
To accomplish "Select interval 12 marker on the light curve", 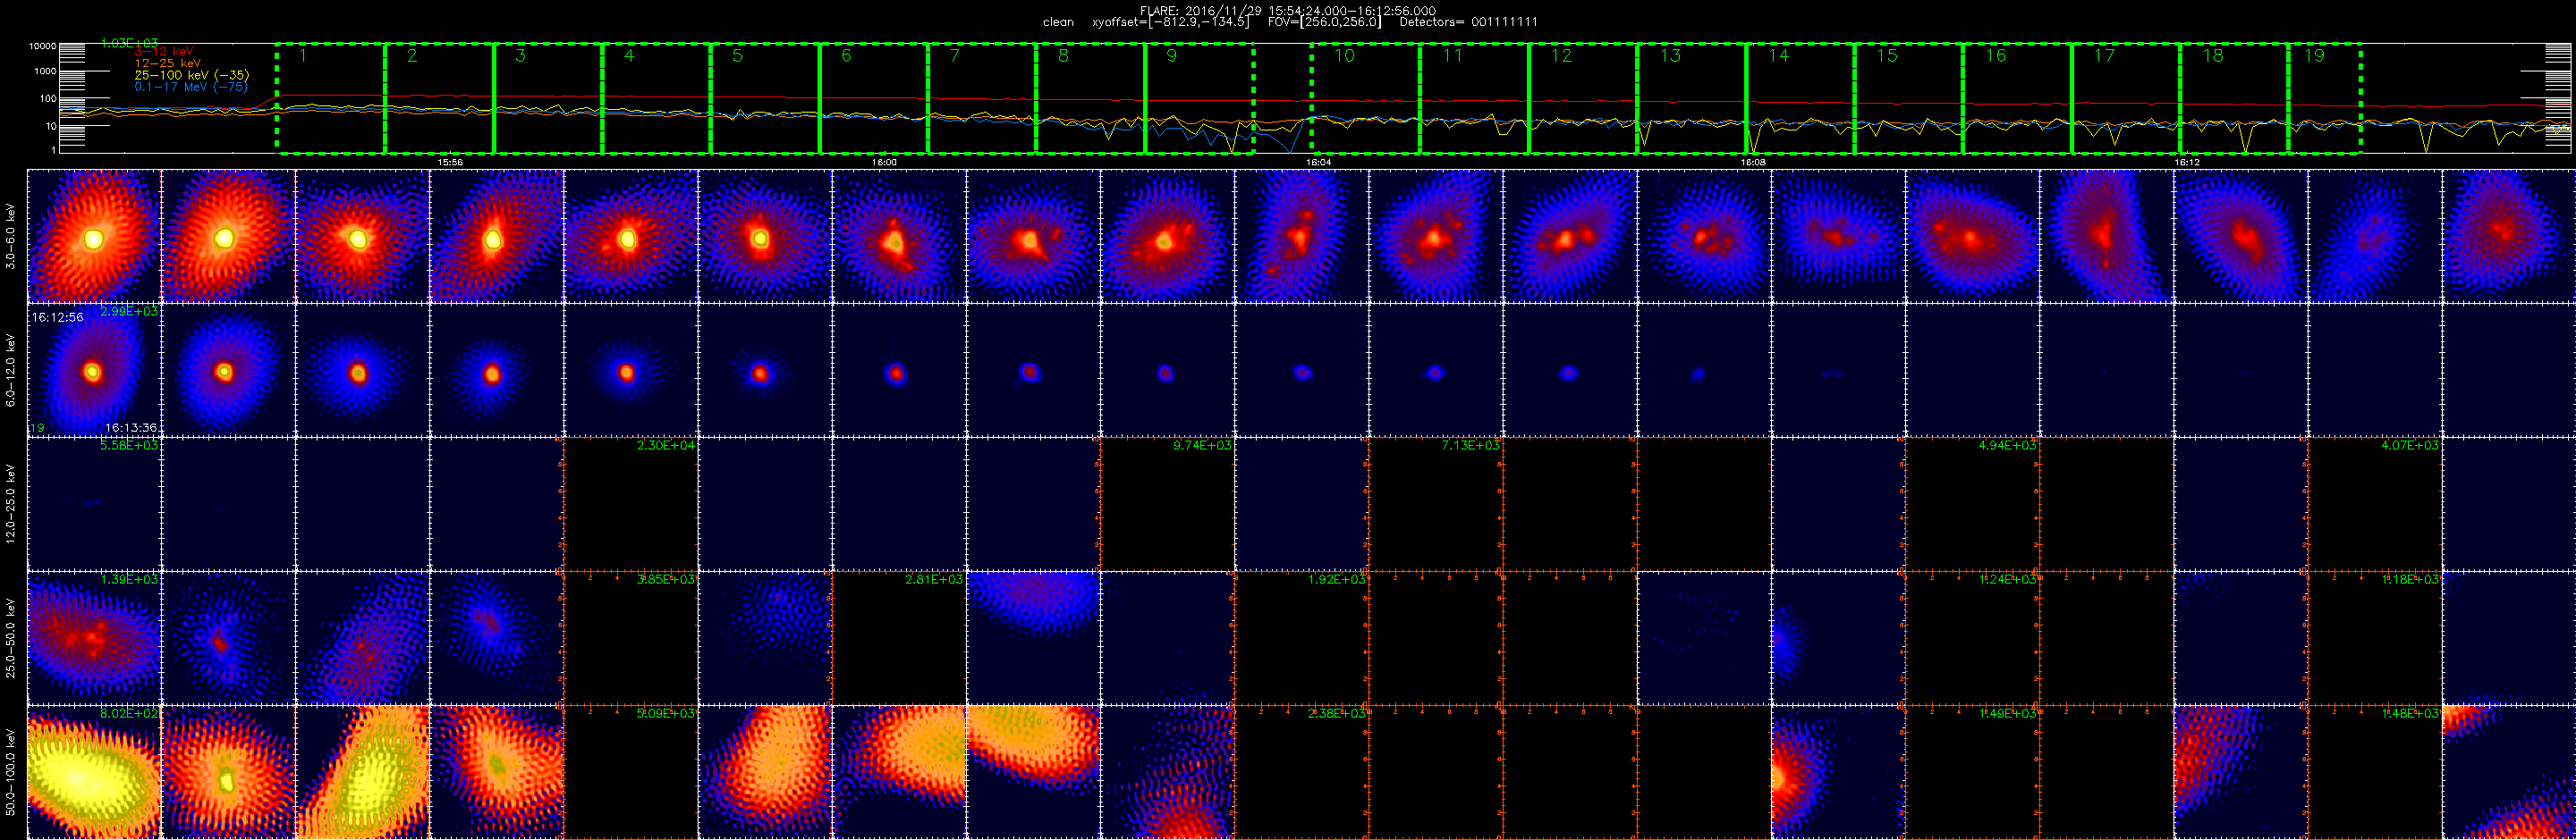I will tap(1561, 56).
